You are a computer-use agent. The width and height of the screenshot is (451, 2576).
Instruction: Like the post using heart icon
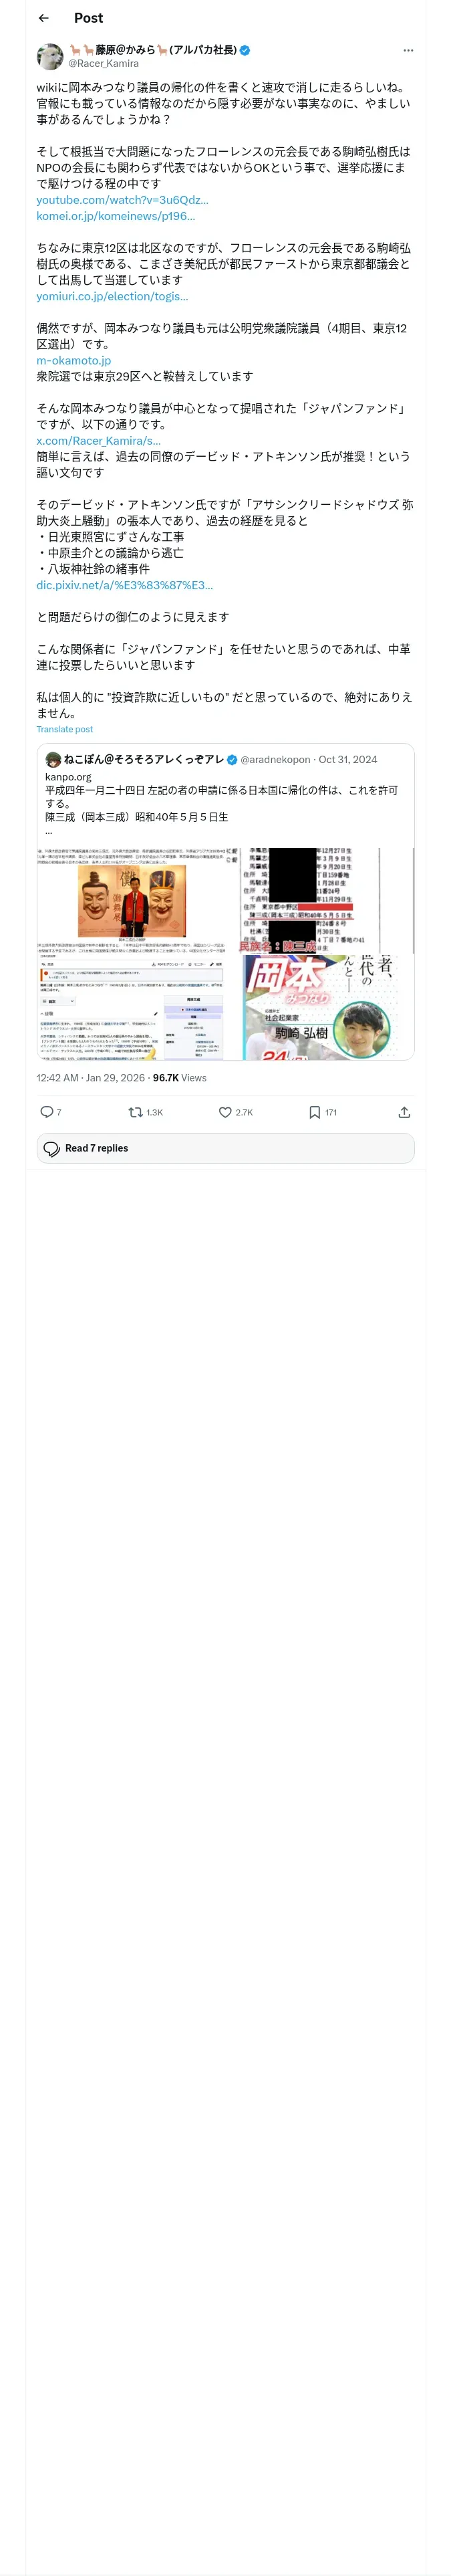coord(225,1111)
